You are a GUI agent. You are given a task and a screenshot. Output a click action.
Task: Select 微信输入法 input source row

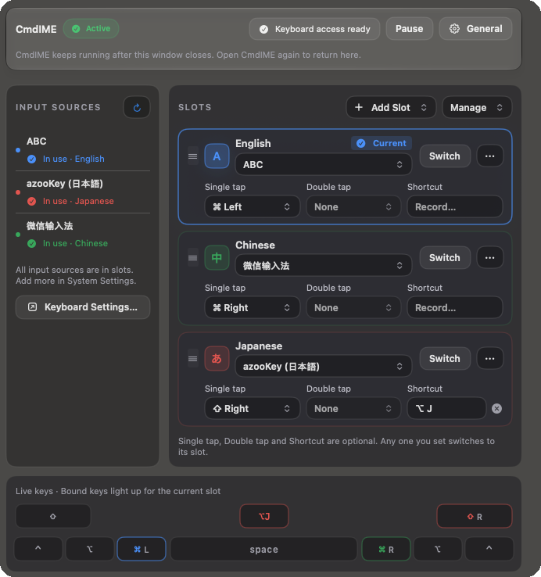coord(83,235)
